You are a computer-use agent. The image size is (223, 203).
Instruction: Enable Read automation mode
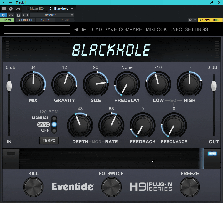pyautogui.click(x=8, y=20)
